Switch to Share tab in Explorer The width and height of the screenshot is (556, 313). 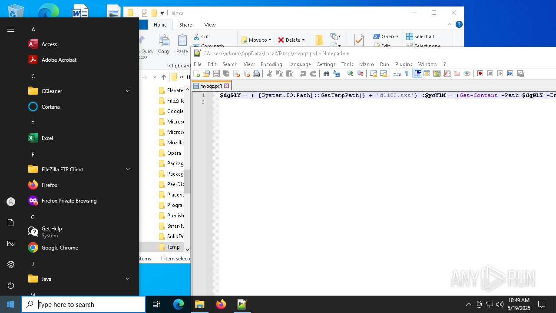185,25
